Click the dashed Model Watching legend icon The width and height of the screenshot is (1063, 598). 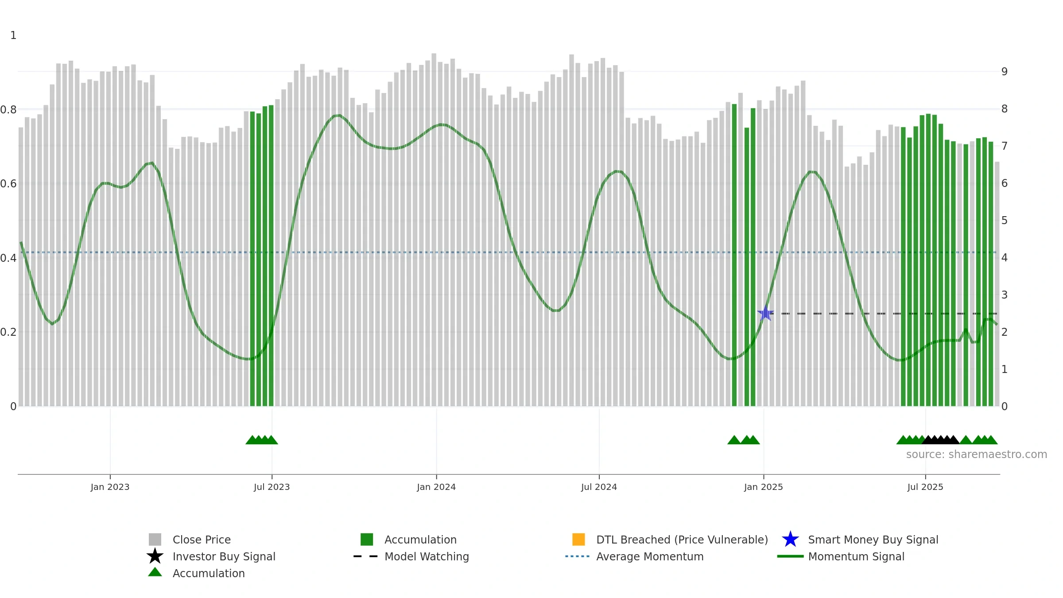[366, 556]
